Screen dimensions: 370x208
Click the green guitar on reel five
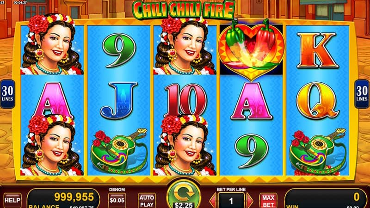317,152
